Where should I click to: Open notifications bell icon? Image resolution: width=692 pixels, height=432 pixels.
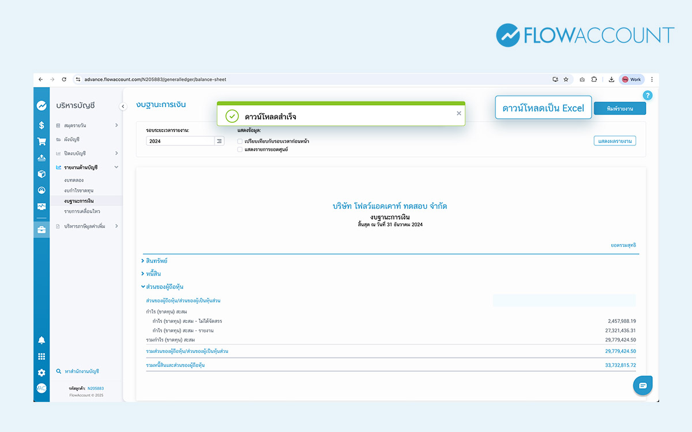click(42, 340)
